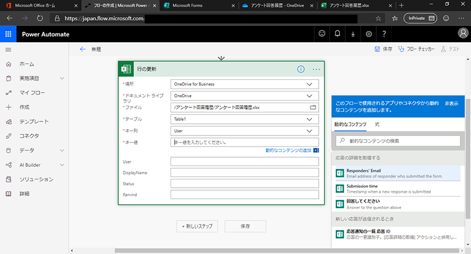
Task: Click the 応答通知の一覧 応答 ID Forms icon
Action: pos(340,234)
